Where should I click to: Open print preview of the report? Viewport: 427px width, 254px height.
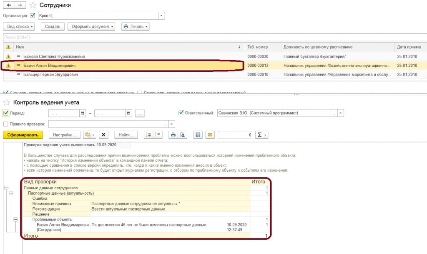tap(182, 135)
